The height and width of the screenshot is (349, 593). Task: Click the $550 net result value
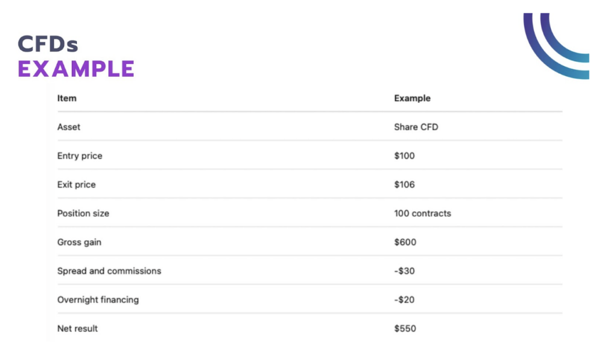tap(404, 328)
